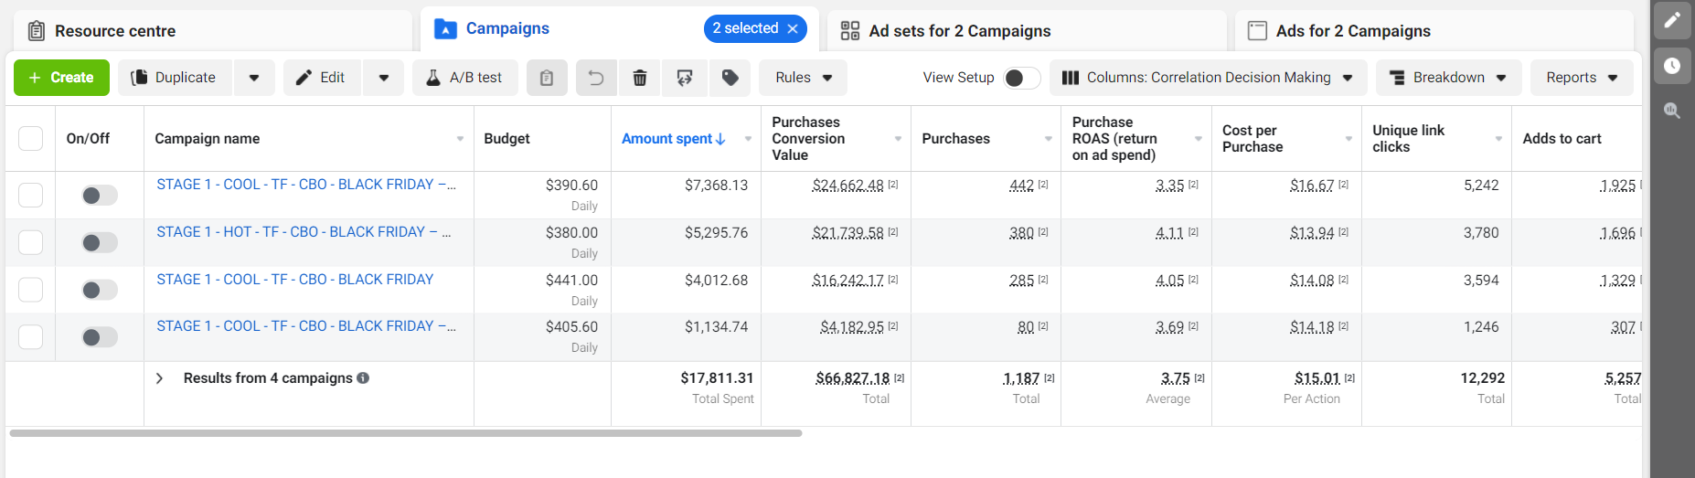
Task: Toggle on the STAGE 1 - HOT campaign switch
Action: (x=100, y=242)
